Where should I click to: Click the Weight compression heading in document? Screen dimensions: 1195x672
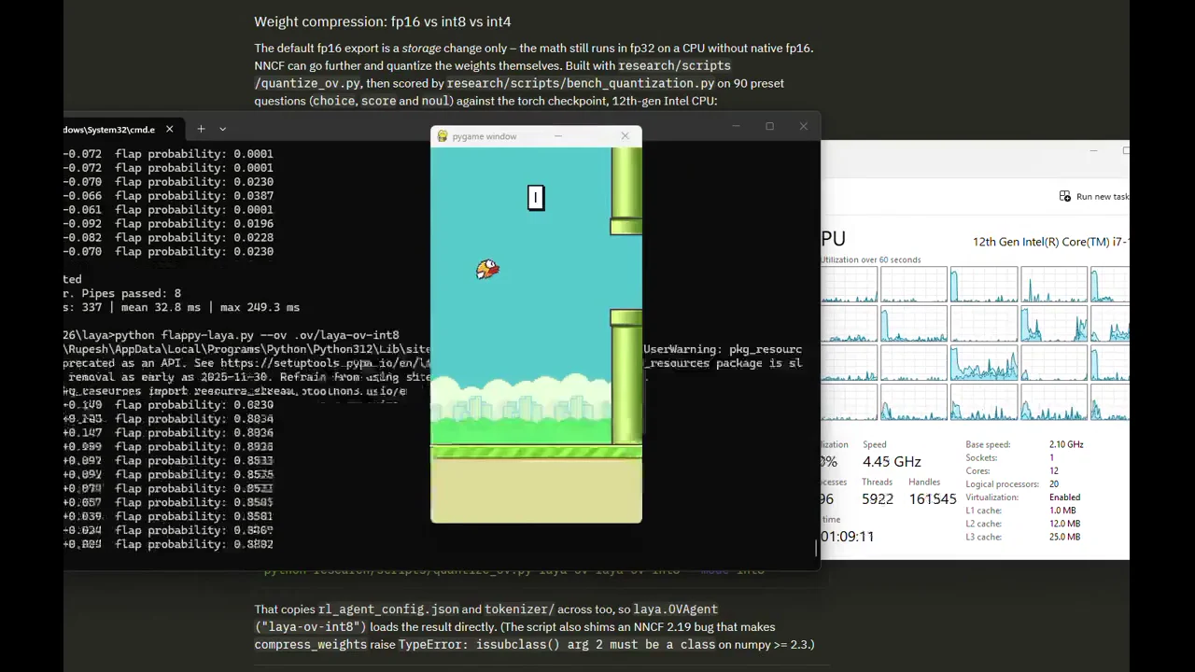coord(383,21)
